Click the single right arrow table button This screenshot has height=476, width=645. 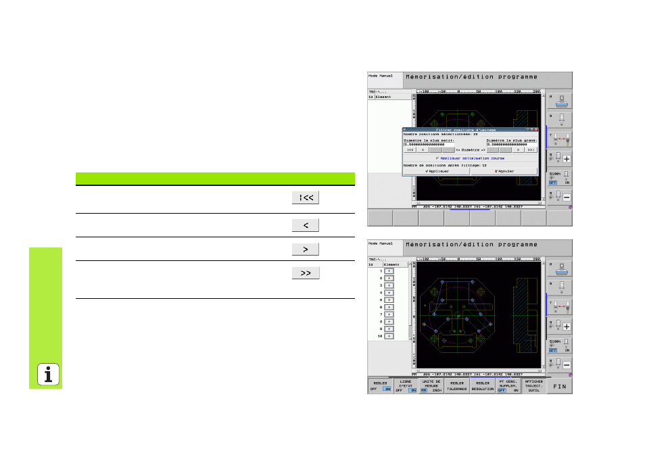tap(305, 249)
